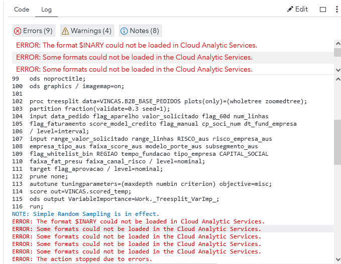341x264 pixels.
Task: Toggle the Errors (9) filter
Action: click(x=34, y=31)
